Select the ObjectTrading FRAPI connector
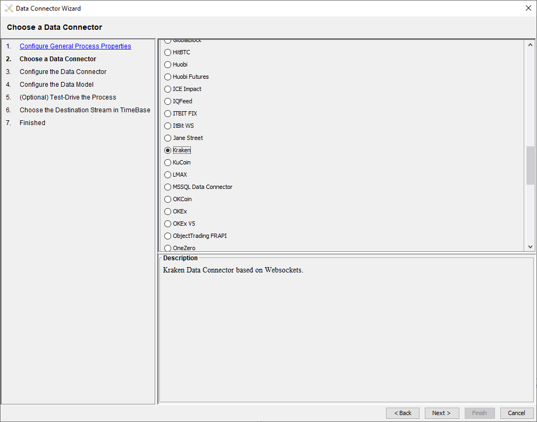The width and height of the screenshot is (537, 422). pos(168,236)
